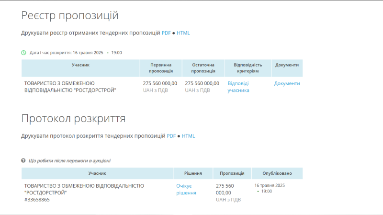Click the 'Протокол розкриття' heading
The width and height of the screenshot is (383, 215).
coord(73,118)
